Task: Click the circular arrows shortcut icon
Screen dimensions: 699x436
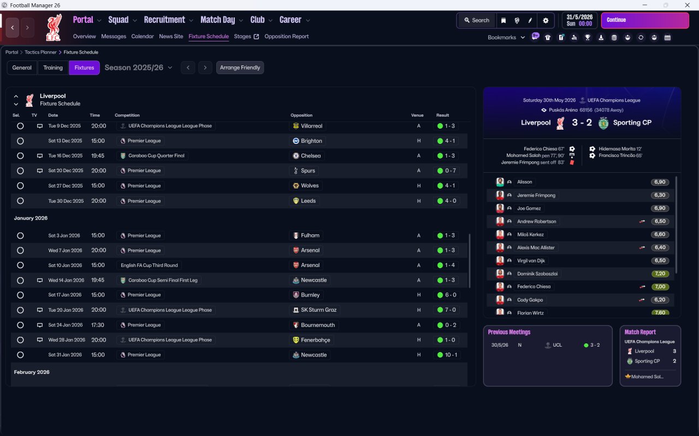Action: click(x=641, y=38)
